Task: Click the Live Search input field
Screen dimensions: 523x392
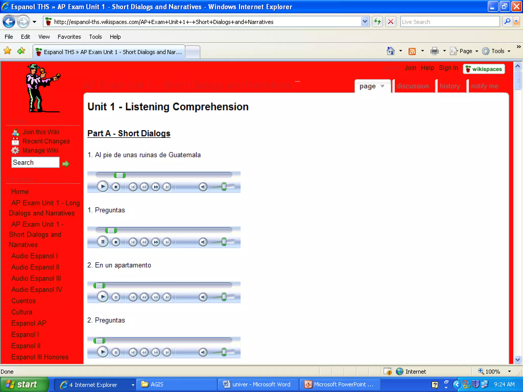Action: (449, 22)
